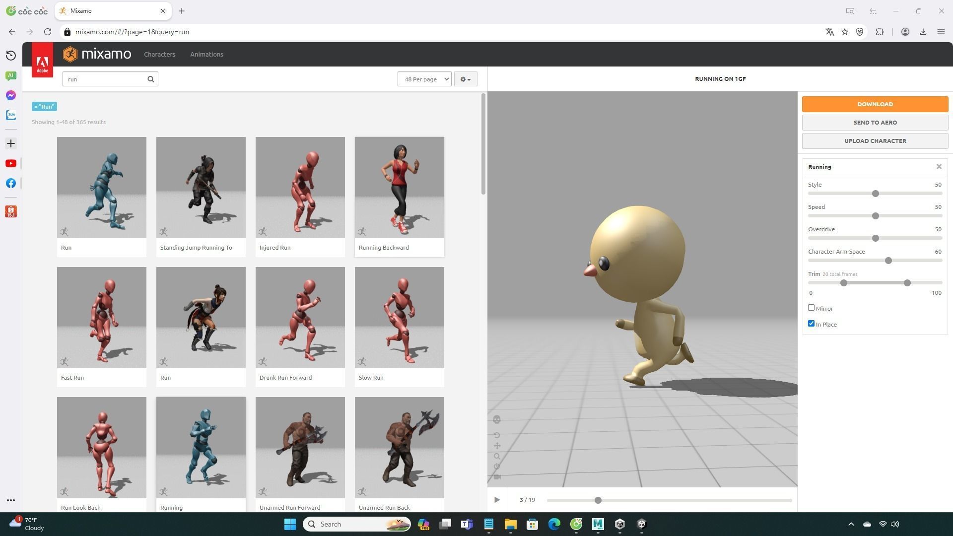Select the Fast Run animation thumbnail
The width and height of the screenshot is (953, 536).
tap(102, 318)
